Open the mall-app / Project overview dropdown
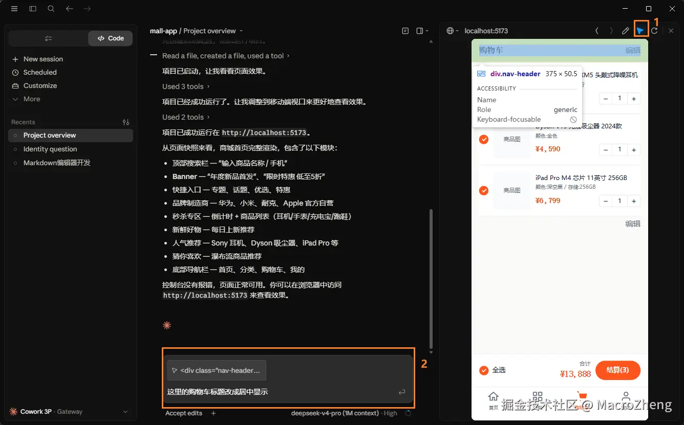The width and height of the screenshot is (684, 425). pos(197,31)
